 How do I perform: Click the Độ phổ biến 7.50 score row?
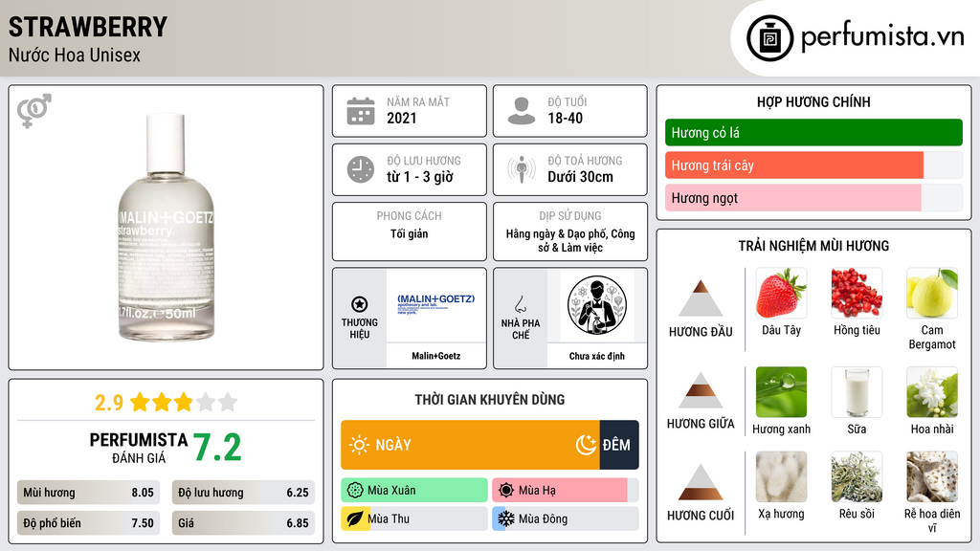(88, 523)
